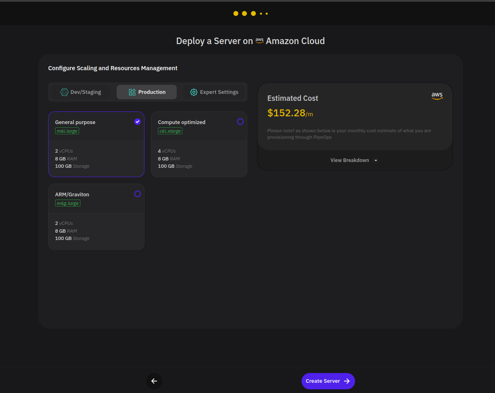The height and width of the screenshot is (393, 495).
Task: Click the 4 vCPUs spec text
Action: (167, 151)
